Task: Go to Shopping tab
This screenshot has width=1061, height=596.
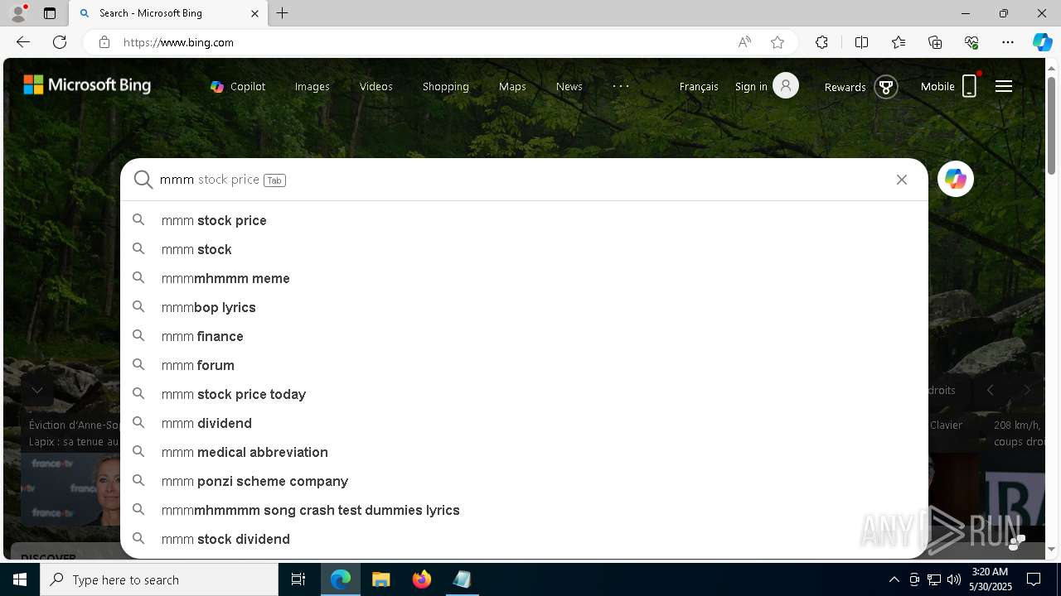Action: pyautogui.click(x=446, y=86)
